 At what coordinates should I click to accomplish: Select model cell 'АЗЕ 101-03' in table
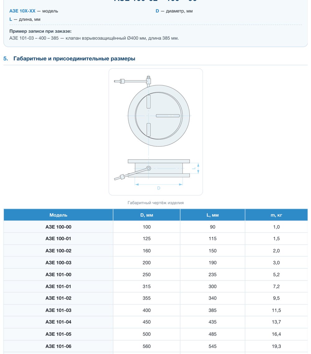pos(58,310)
